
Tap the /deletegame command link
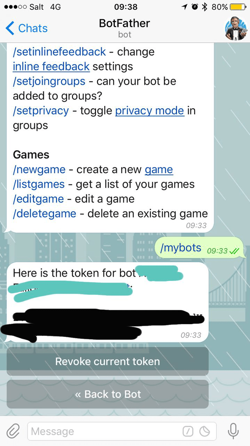pos(45,214)
